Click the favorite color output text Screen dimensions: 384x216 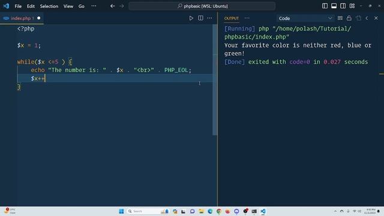pos(298,49)
